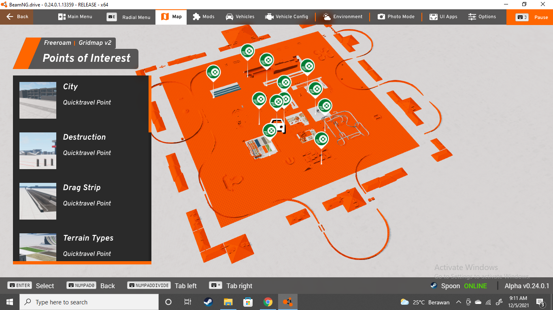Screen dimensions: 553x310
Task: Go back using the Back button
Action: point(17,17)
